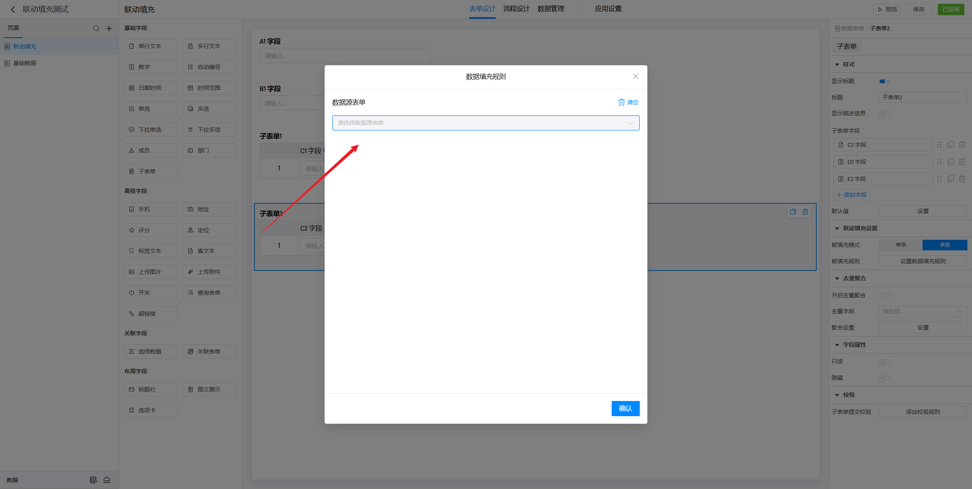Click the 标题 input with 子表单2

tap(923, 97)
